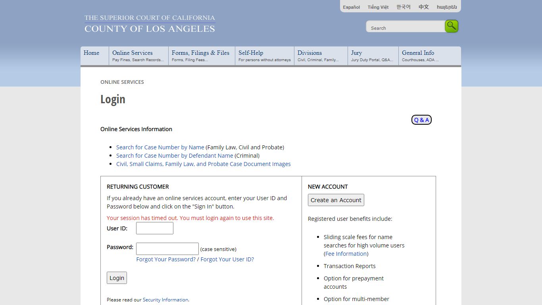Select Registered user benefits include text
The image size is (542, 305).
(x=350, y=219)
